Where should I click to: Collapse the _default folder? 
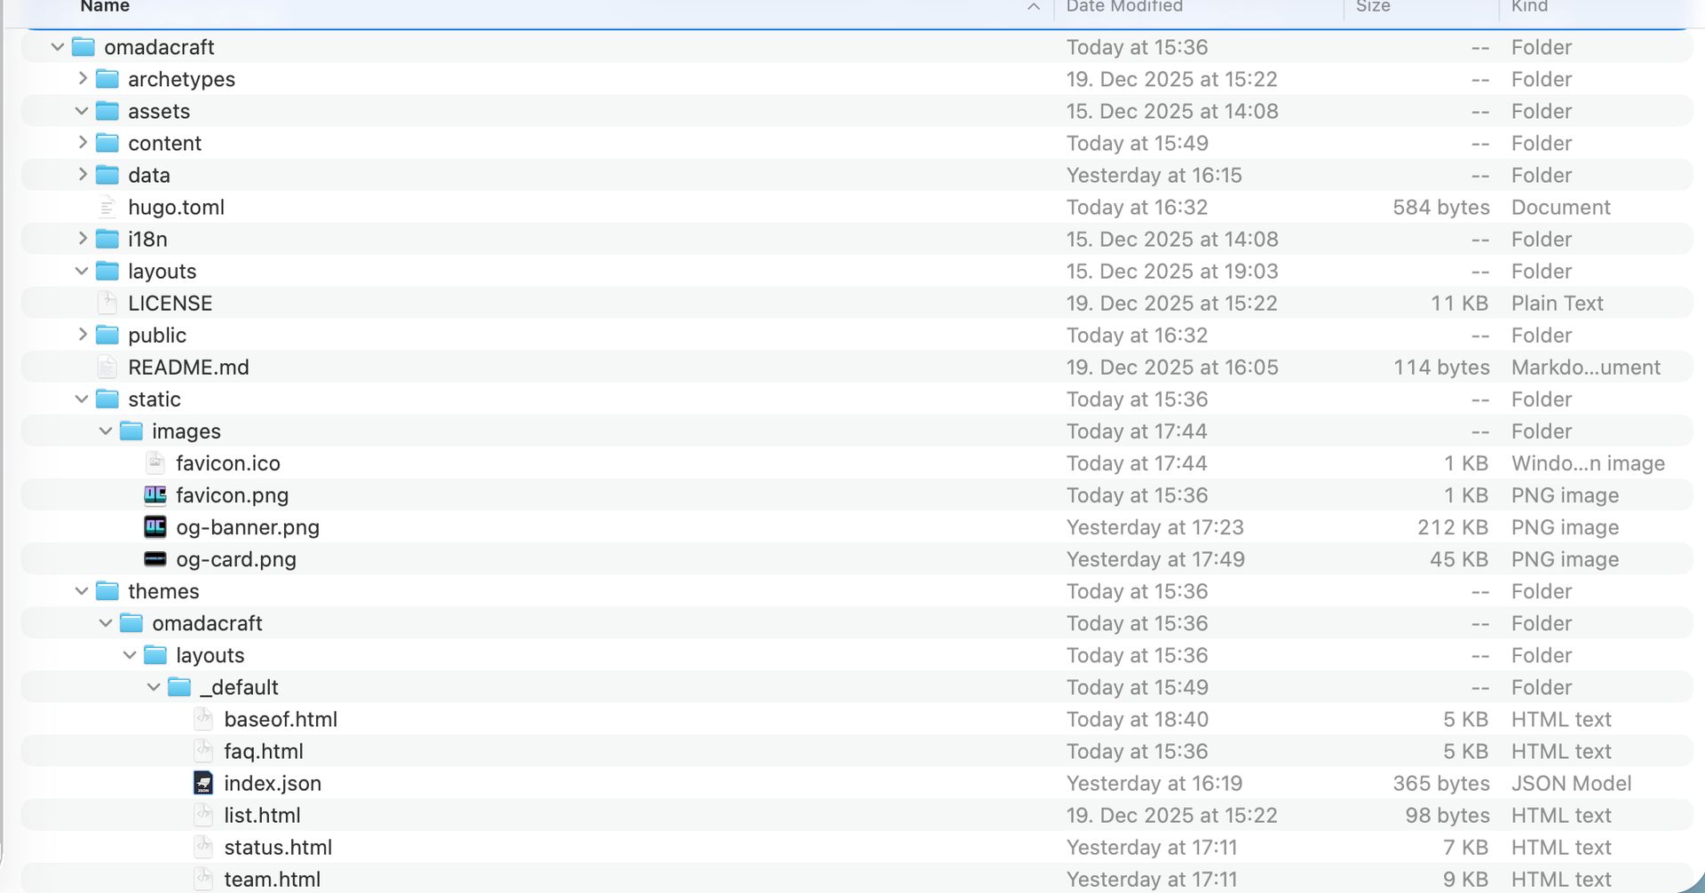(154, 687)
